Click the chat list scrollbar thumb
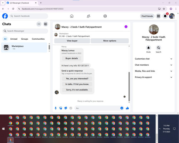Screen dimensions: 179x143 49,47
